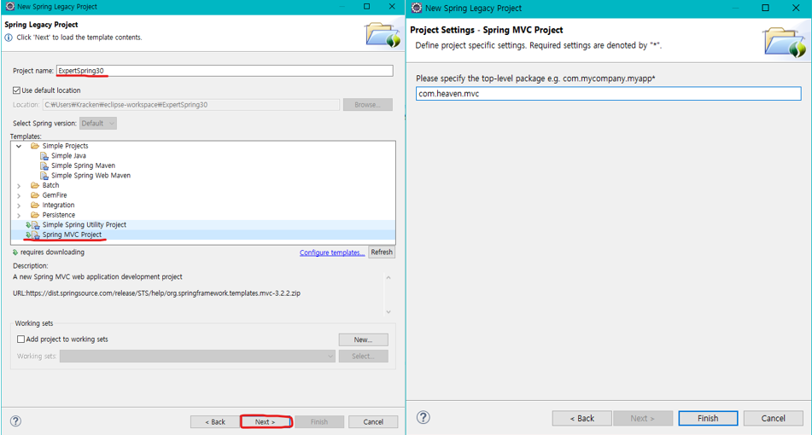Click Next in the Spring Legacy Project dialog

(266, 421)
